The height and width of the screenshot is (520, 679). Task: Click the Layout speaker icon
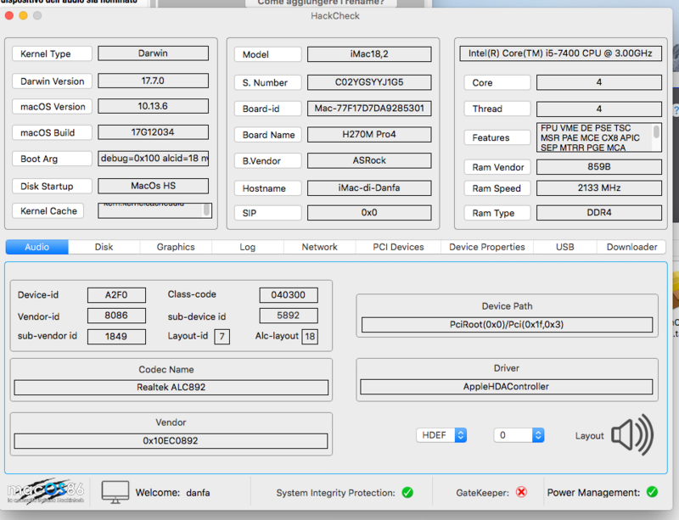click(632, 434)
